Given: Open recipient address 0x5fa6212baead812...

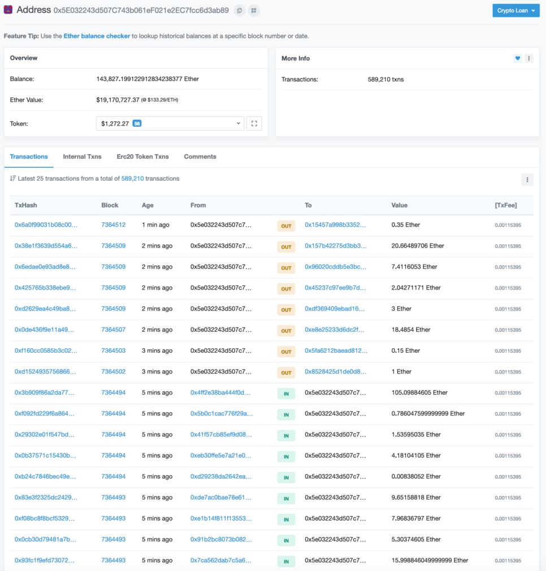Looking at the screenshot, I should [x=336, y=351].
